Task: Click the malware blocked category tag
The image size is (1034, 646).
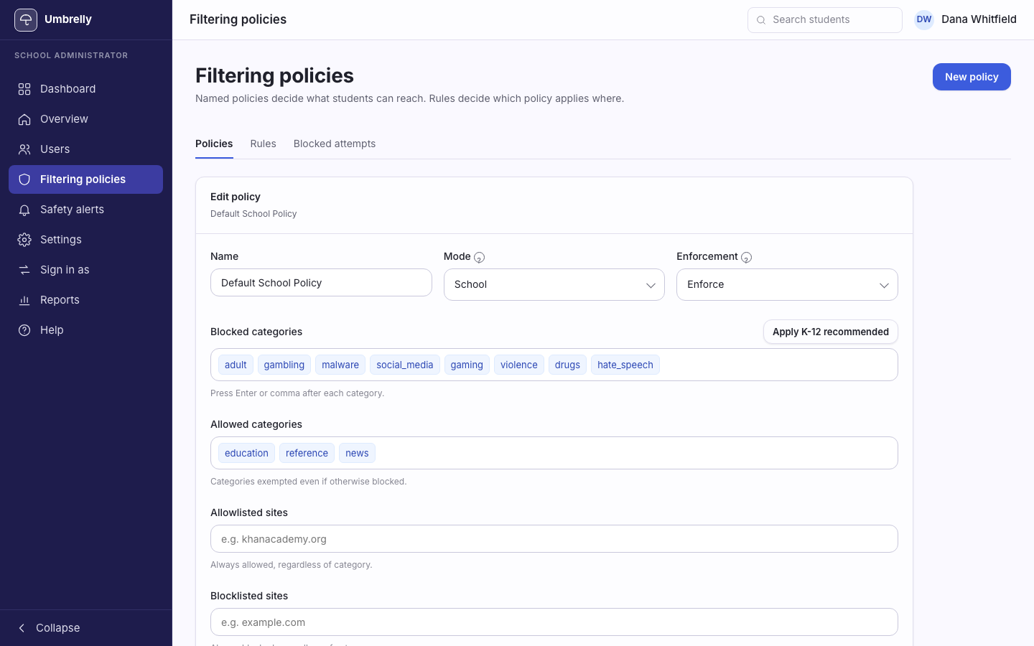Action: point(340,365)
